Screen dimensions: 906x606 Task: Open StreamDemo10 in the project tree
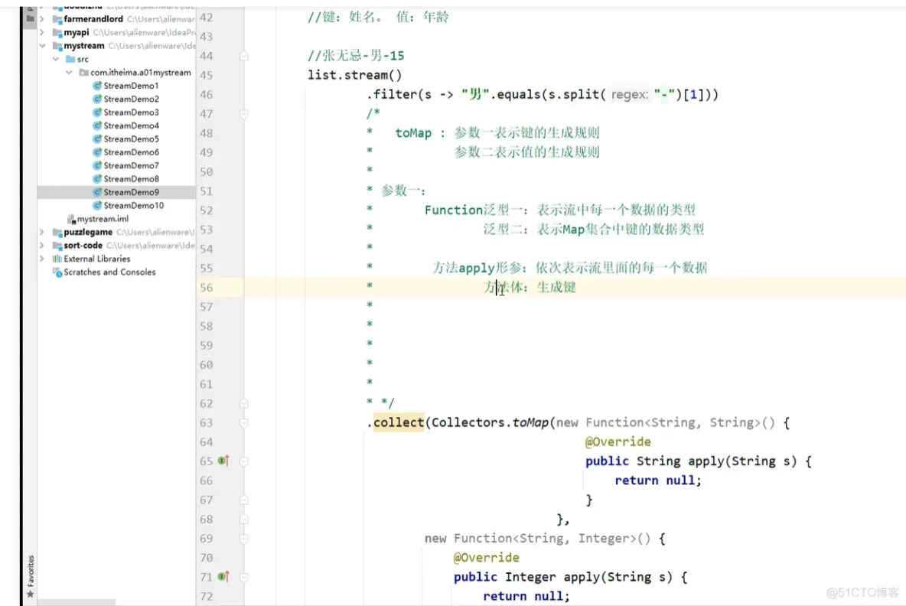click(x=133, y=206)
